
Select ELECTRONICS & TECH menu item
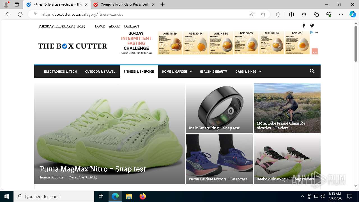[60, 72]
